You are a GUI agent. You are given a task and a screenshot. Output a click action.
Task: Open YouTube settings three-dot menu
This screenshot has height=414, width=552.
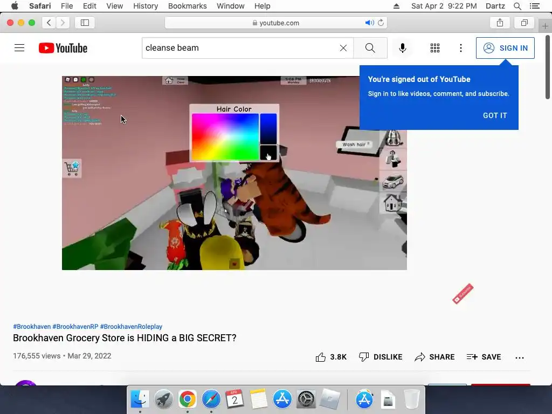(460, 48)
